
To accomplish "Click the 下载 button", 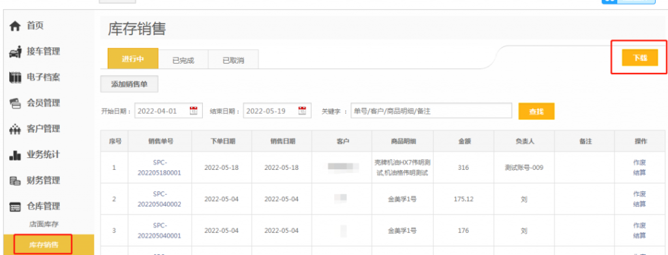I will 639,58.
